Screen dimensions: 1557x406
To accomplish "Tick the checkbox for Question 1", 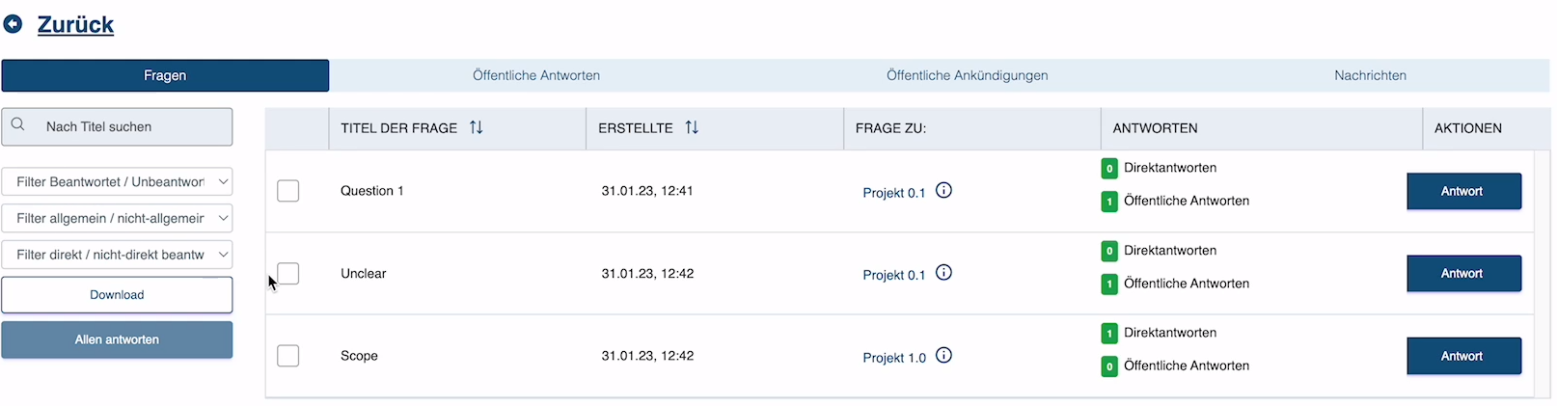I will pos(287,191).
